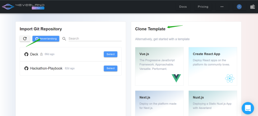Click the Import Git Repository heading
Image resolution: width=258 pixels, height=116 pixels.
(x=41, y=29)
